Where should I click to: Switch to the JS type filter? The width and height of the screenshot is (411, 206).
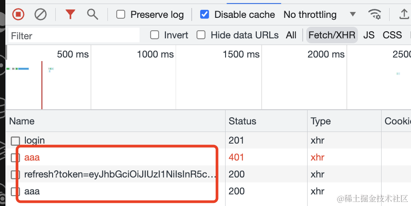[369, 35]
